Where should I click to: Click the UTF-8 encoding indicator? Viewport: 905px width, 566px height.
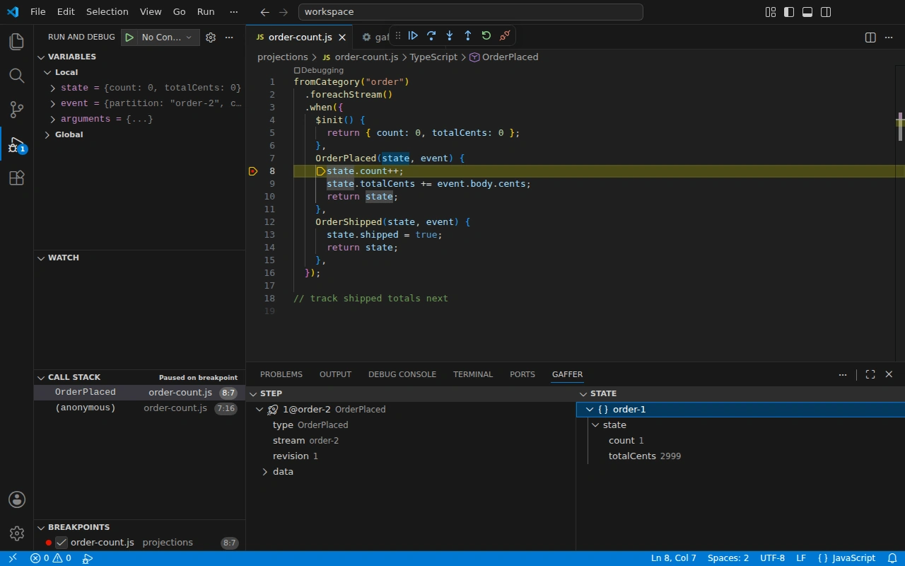pos(772,558)
